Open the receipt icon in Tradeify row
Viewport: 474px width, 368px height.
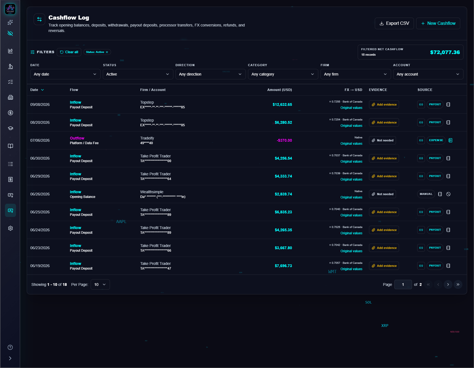tap(450, 140)
